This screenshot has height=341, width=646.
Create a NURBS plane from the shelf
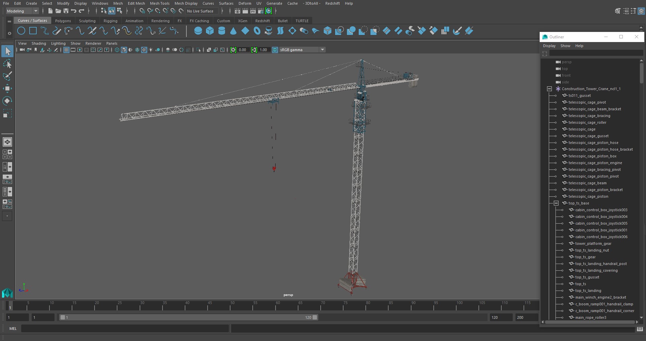245,31
